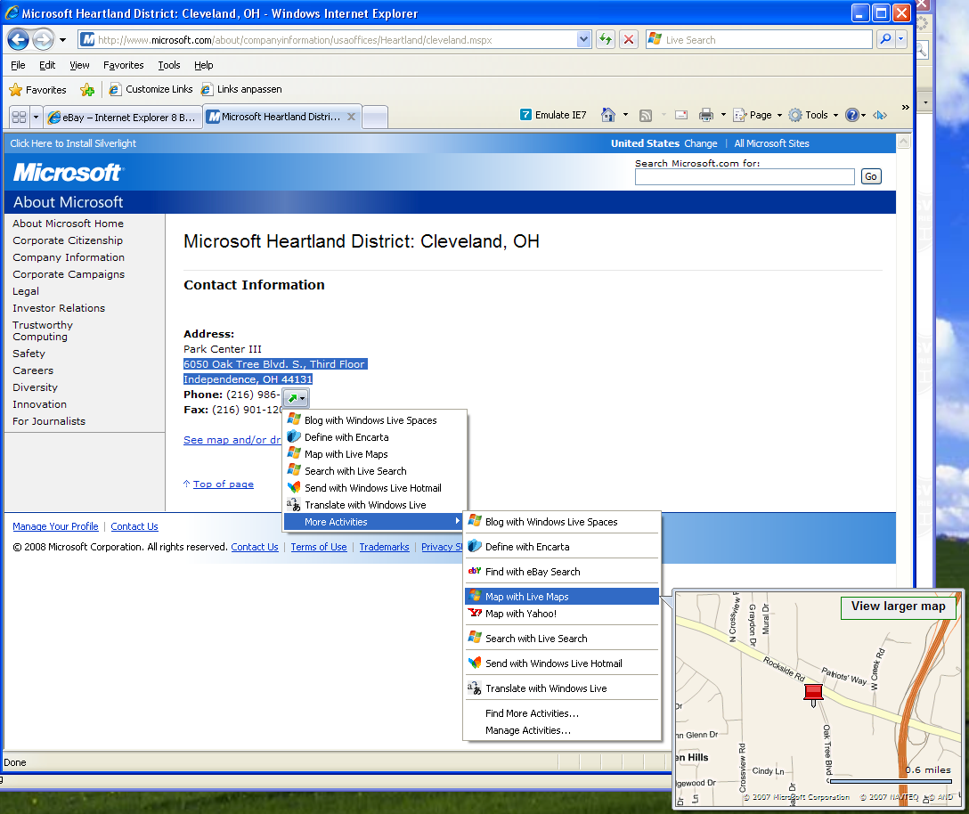969x814 pixels.
Task: Open the Investor Relations sidebar link
Action: pos(59,308)
